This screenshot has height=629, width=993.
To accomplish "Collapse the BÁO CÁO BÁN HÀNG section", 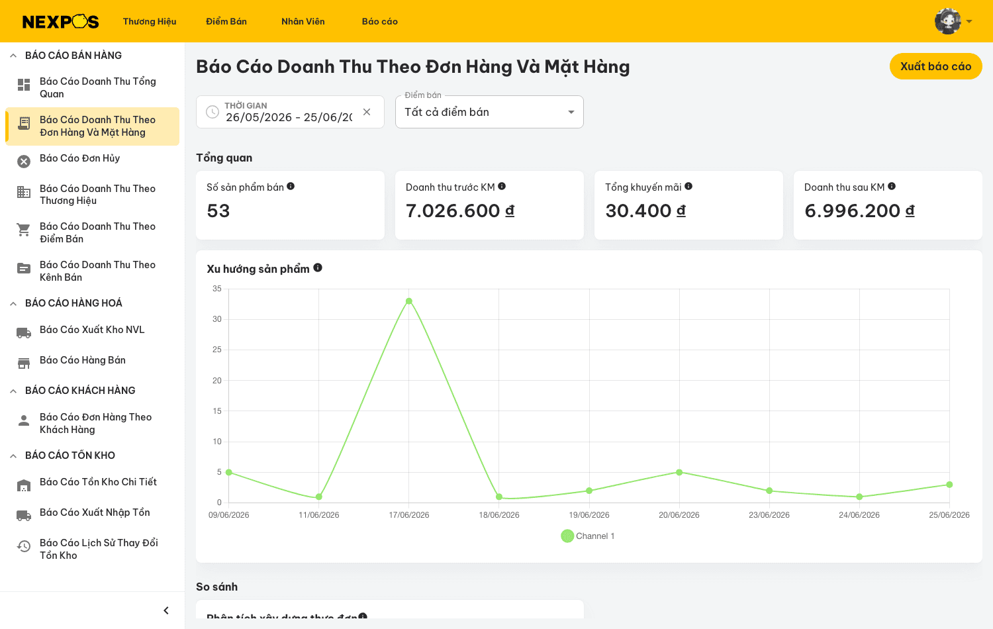I will tap(13, 56).
